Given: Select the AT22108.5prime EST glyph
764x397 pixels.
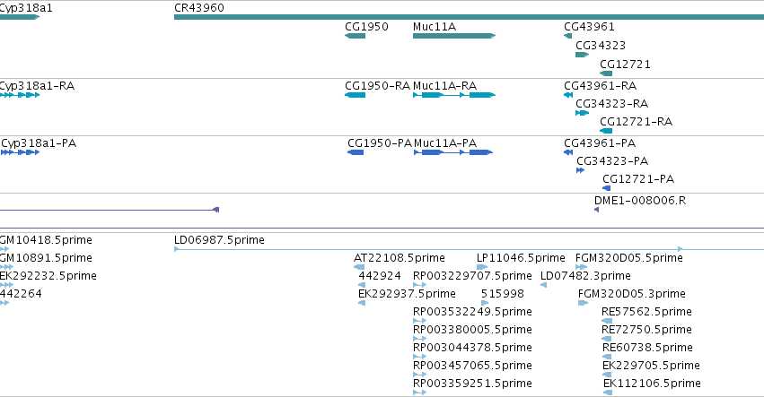Looking at the screenshot, I should (x=359, y=267).
